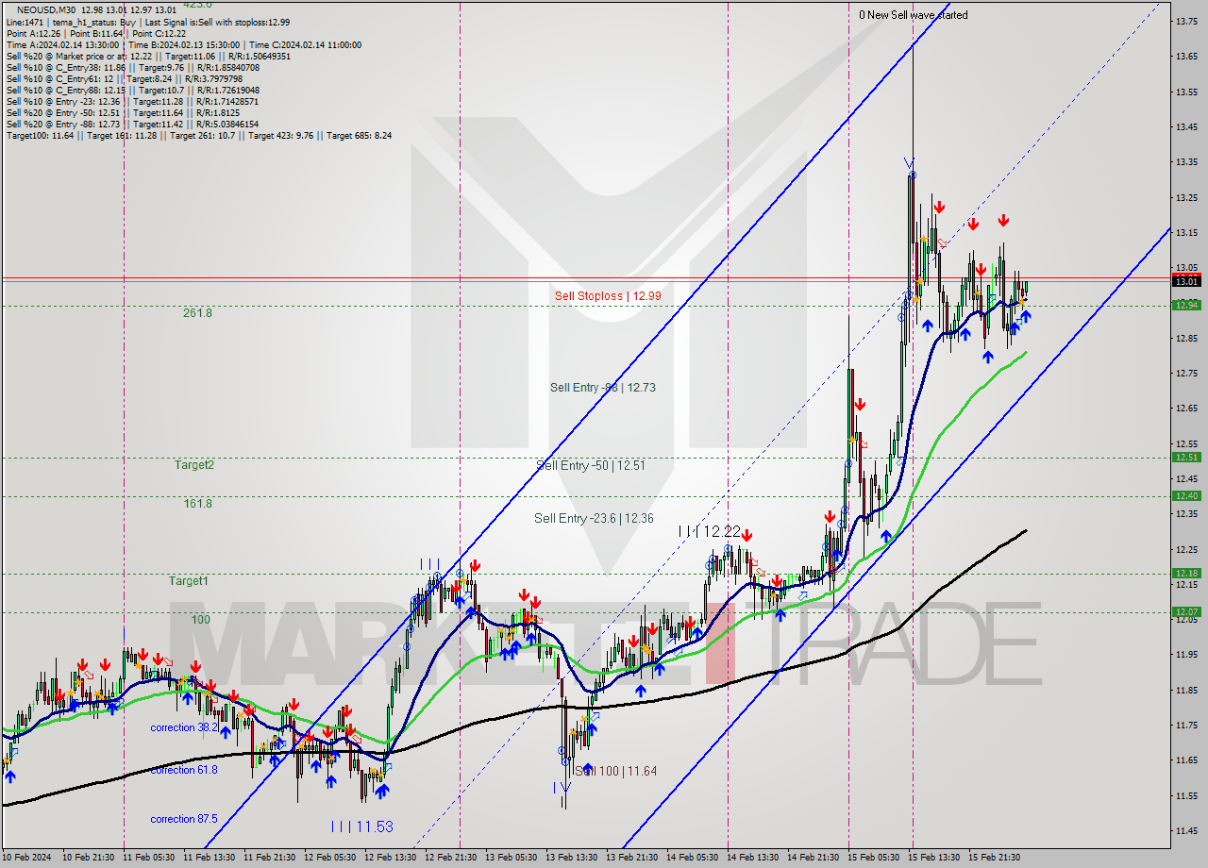Click the 'correction 87.5' label
The image size is (1208, 868).
[184, 819]
